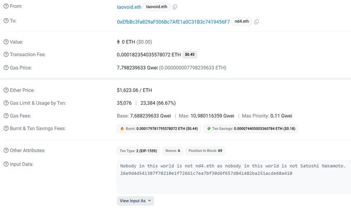Select the gas price 7.798239633 Gwei value
The width and height of the screenshot is (351, 209).
[137, 68]
